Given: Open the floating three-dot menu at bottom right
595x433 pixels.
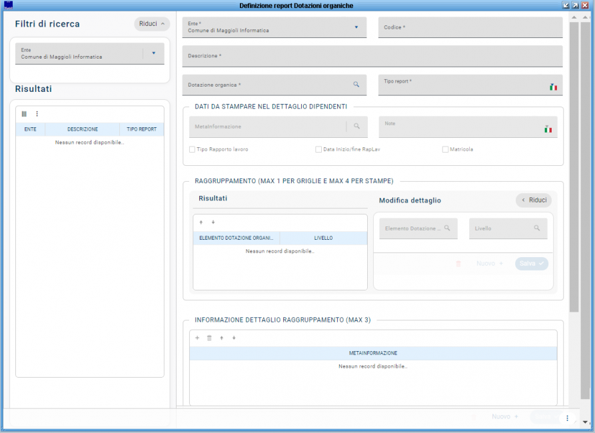Looking at the screenshot, I should click(x=567, y=418).
